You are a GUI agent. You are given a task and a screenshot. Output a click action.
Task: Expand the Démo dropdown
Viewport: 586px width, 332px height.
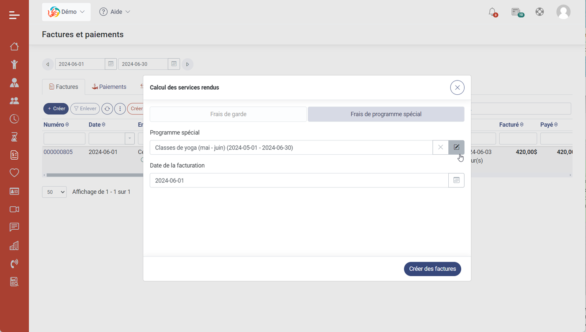66,12
